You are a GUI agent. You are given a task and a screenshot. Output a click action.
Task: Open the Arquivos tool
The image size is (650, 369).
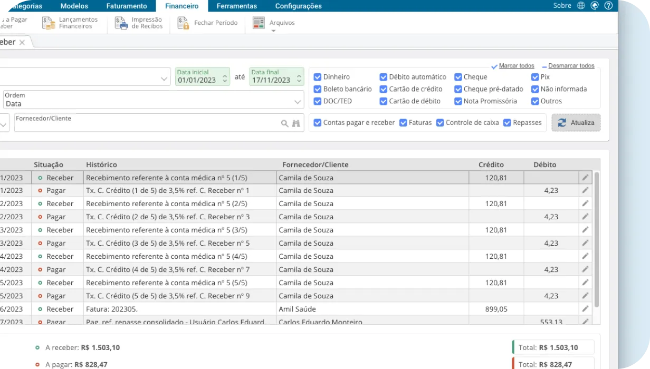(269, 22)
